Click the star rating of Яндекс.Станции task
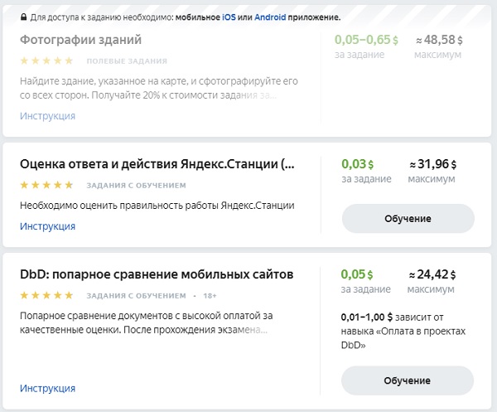Image resolution: width=497 pixels, height=412 pixels. click(x=46, y=185)
